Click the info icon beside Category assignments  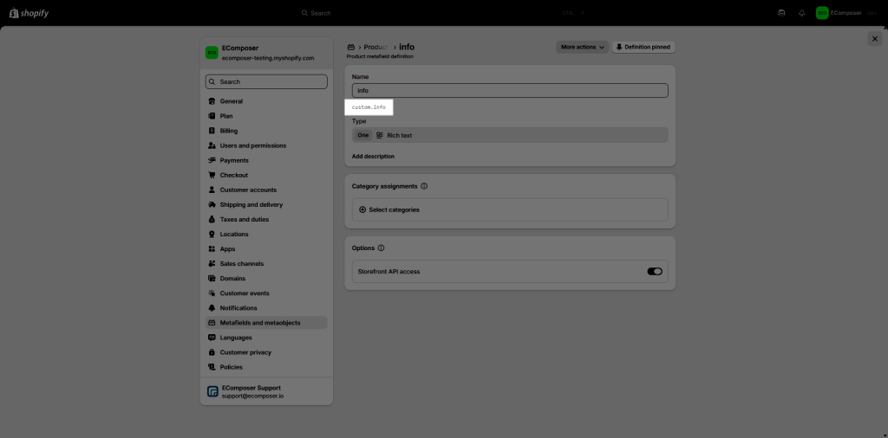pos(424,186)
